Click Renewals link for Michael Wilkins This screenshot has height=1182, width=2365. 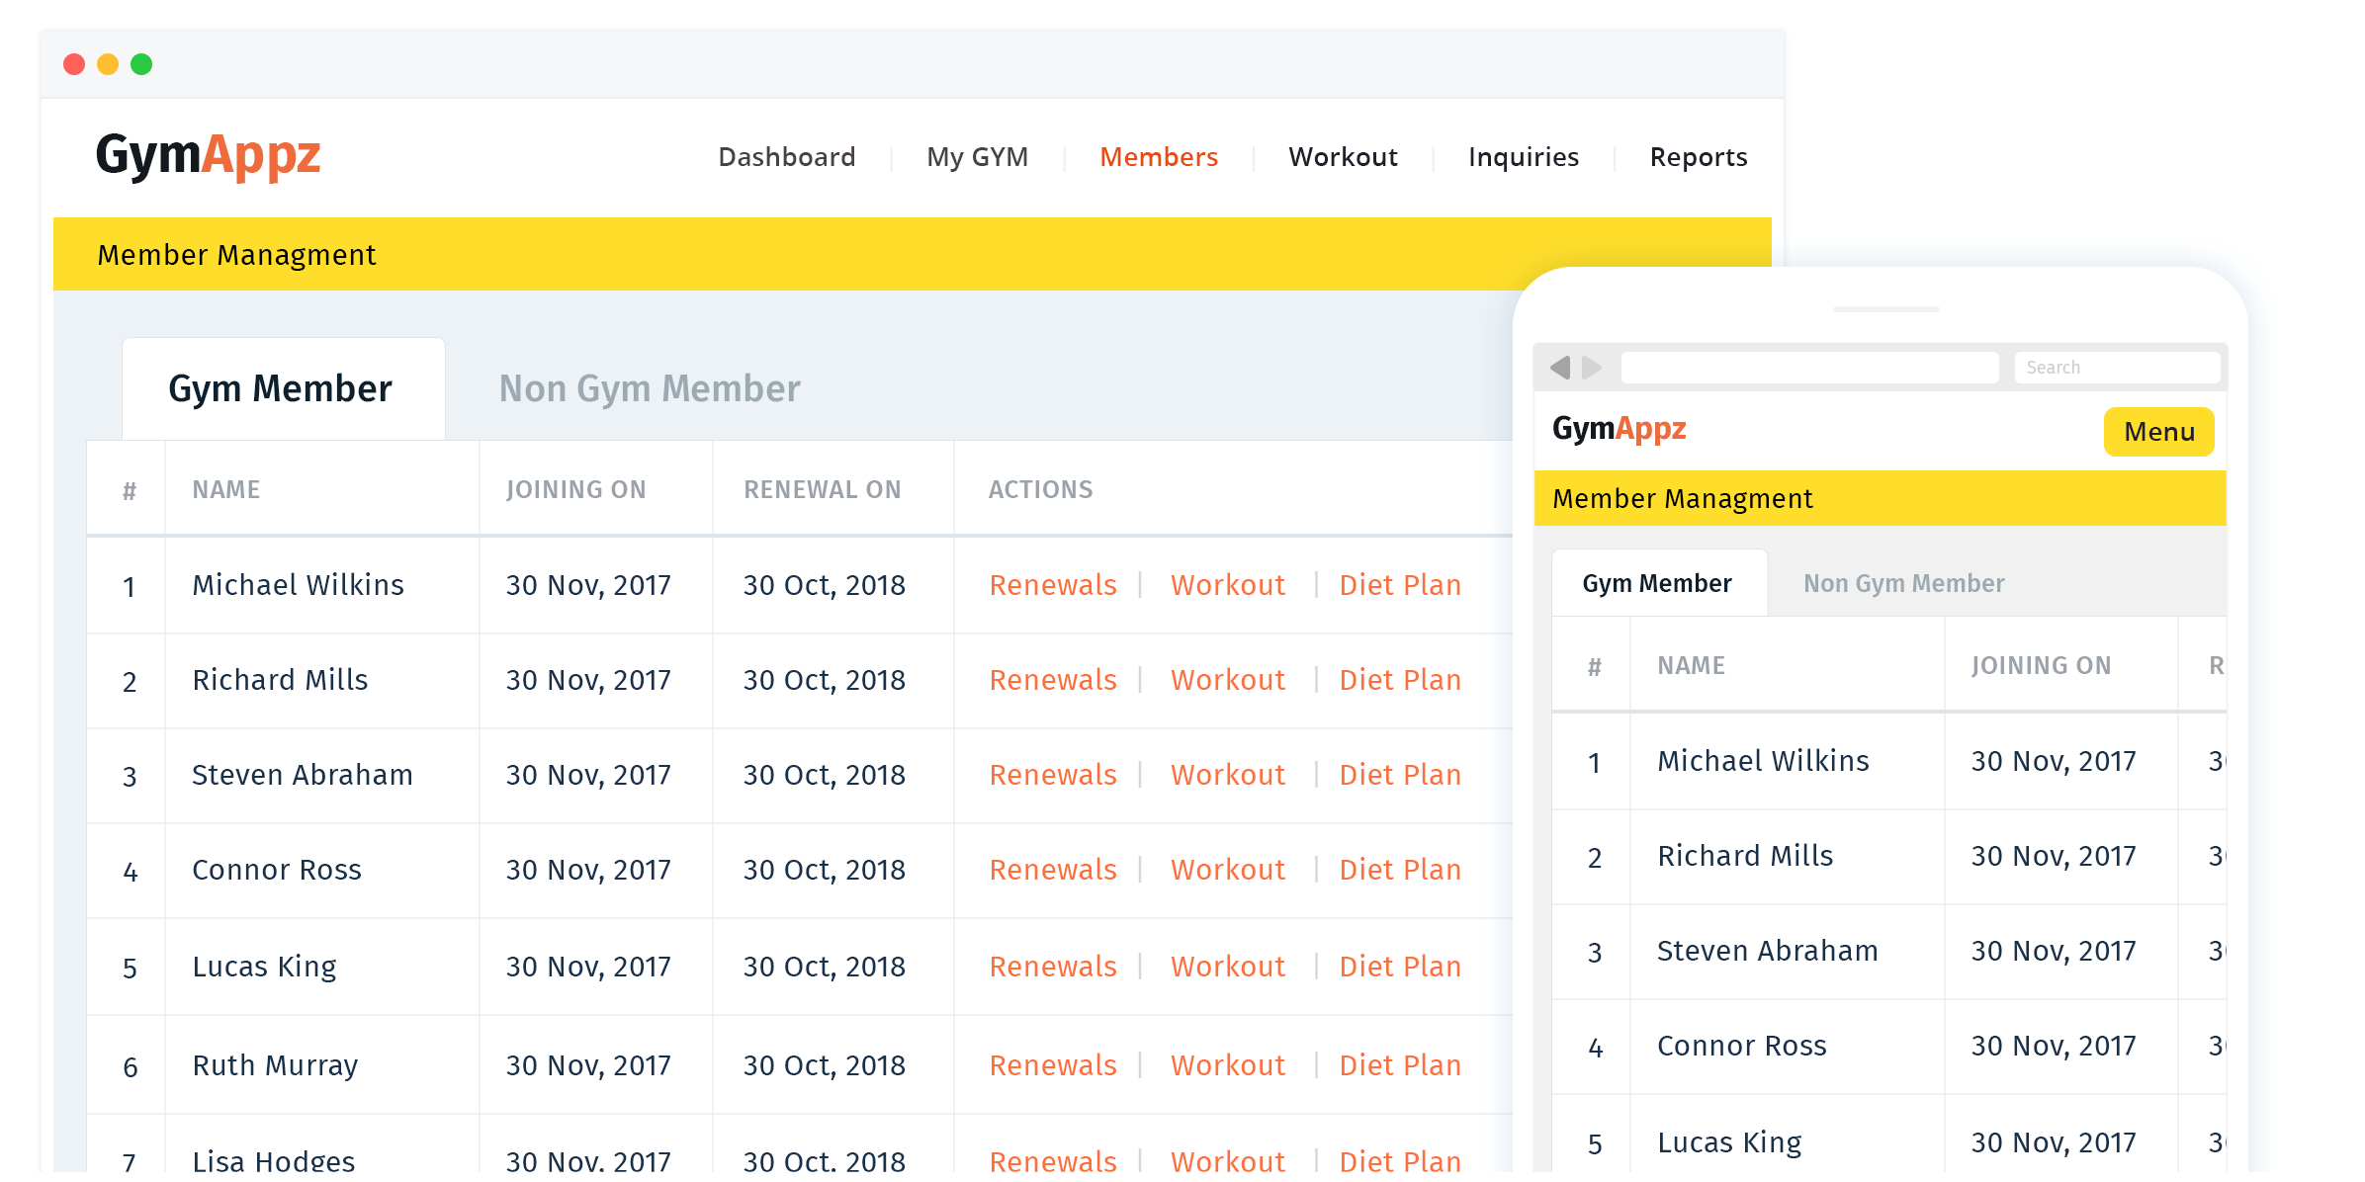(1053, 585)
